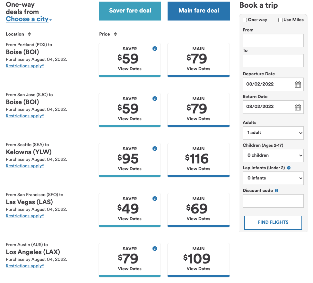
Task: Click the Discount code help icon
Action: (276, 191)
